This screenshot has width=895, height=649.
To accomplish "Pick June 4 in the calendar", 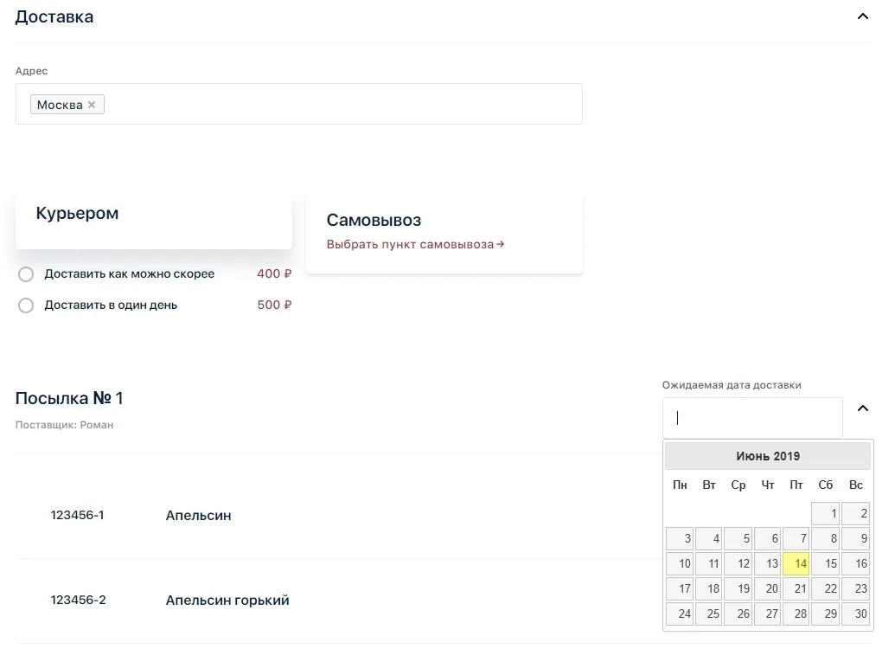I will (708, 538).
